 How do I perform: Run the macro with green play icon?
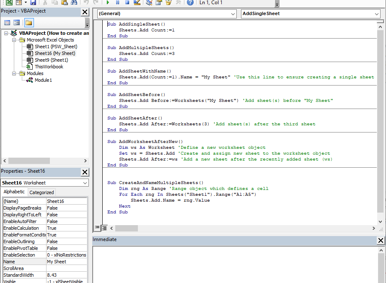108,2
